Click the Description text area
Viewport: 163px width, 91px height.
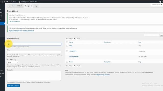pos(34,76)
